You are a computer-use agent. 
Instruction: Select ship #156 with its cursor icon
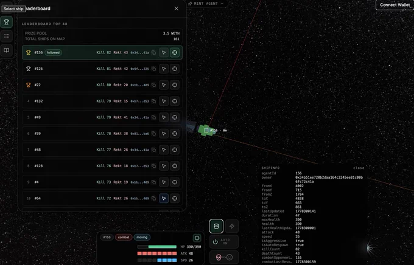[x=164, y=52]
